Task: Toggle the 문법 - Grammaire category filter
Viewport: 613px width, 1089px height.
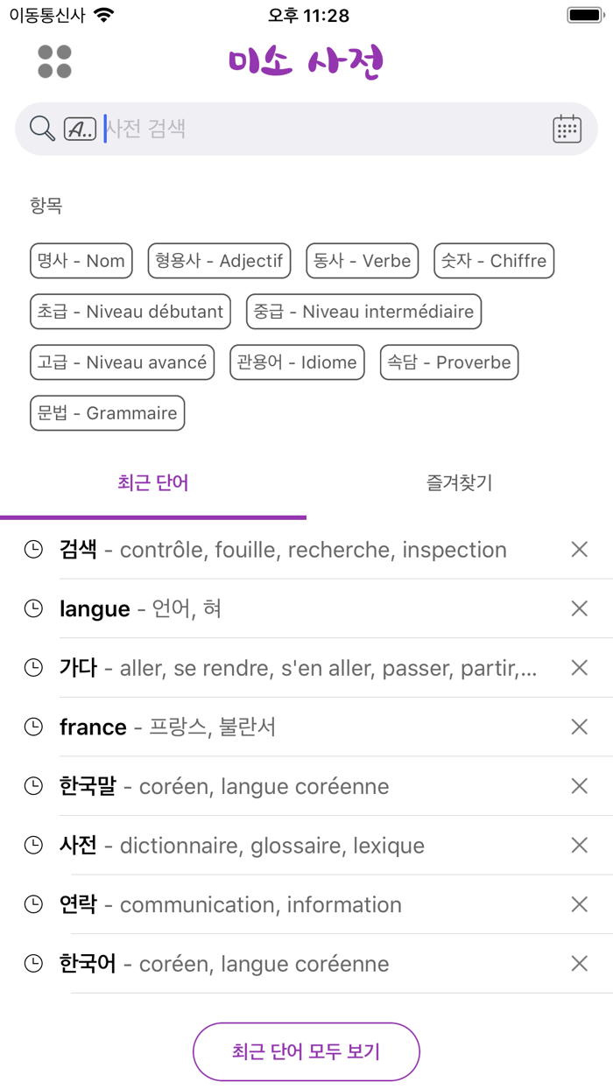Action: (107, 413)
